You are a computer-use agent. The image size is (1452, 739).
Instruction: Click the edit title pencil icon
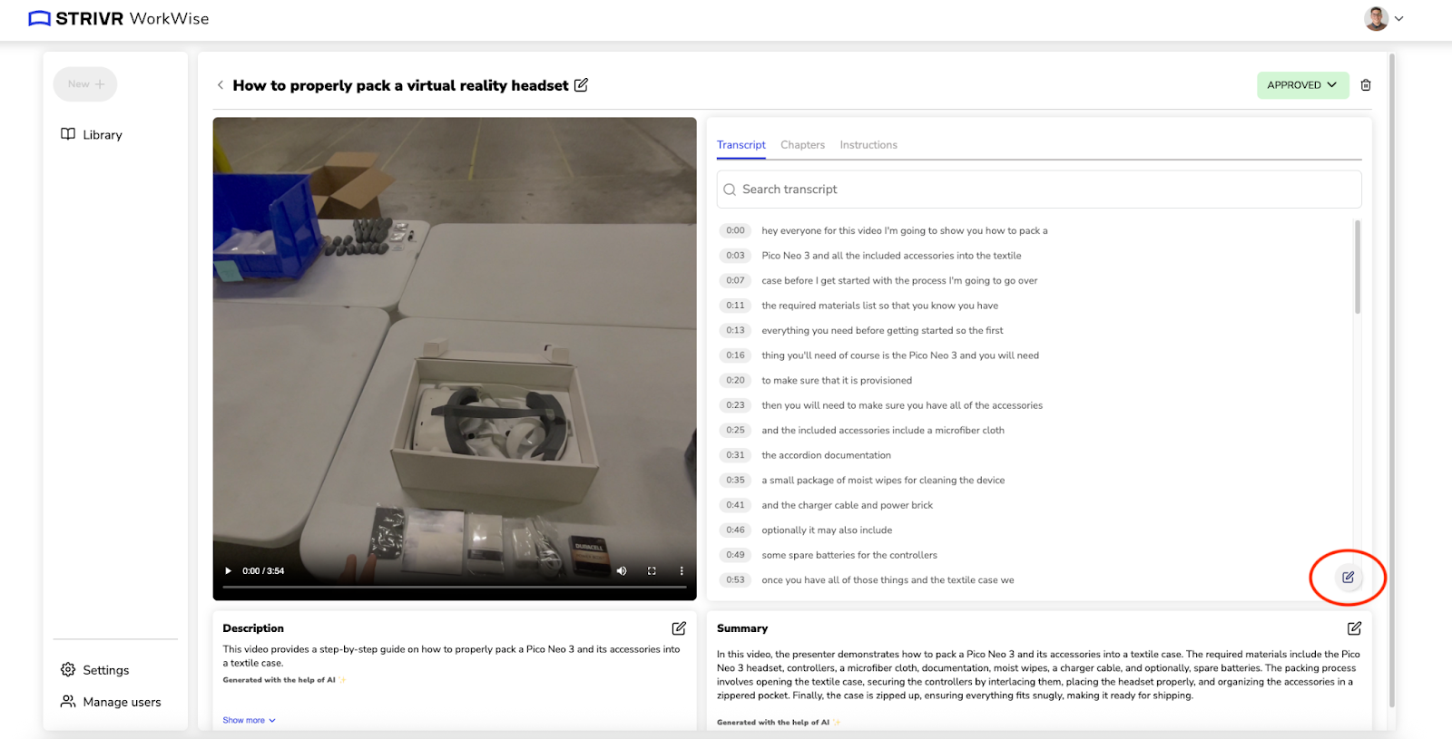(581, 84)
